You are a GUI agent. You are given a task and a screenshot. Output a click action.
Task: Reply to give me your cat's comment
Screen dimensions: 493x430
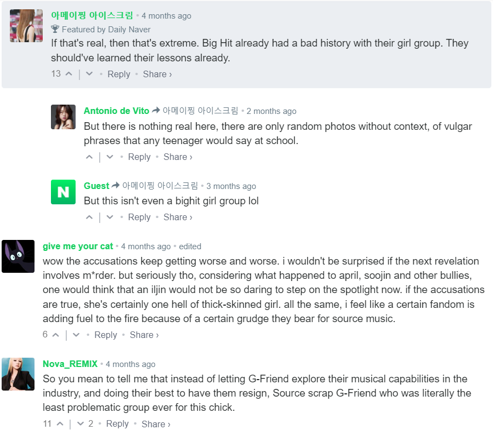pyautogui.click(x=105, y=335)
